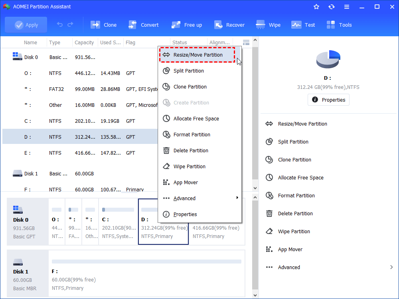Click the Name column header

pos(30,43)
